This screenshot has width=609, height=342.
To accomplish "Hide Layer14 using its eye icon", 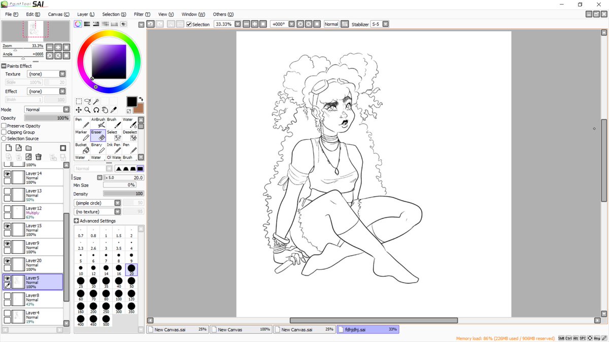I will tap(7, 174).
